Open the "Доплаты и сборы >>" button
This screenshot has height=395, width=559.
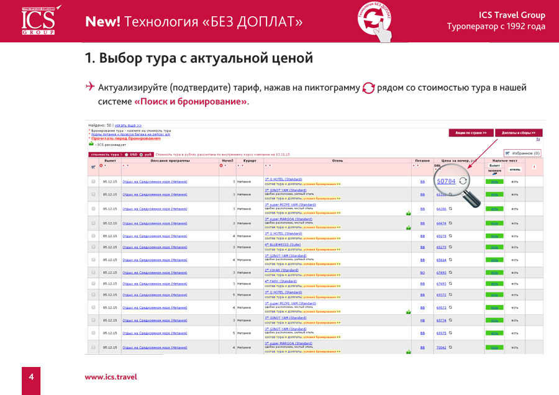pyautogui.click(x=519, y=133)
